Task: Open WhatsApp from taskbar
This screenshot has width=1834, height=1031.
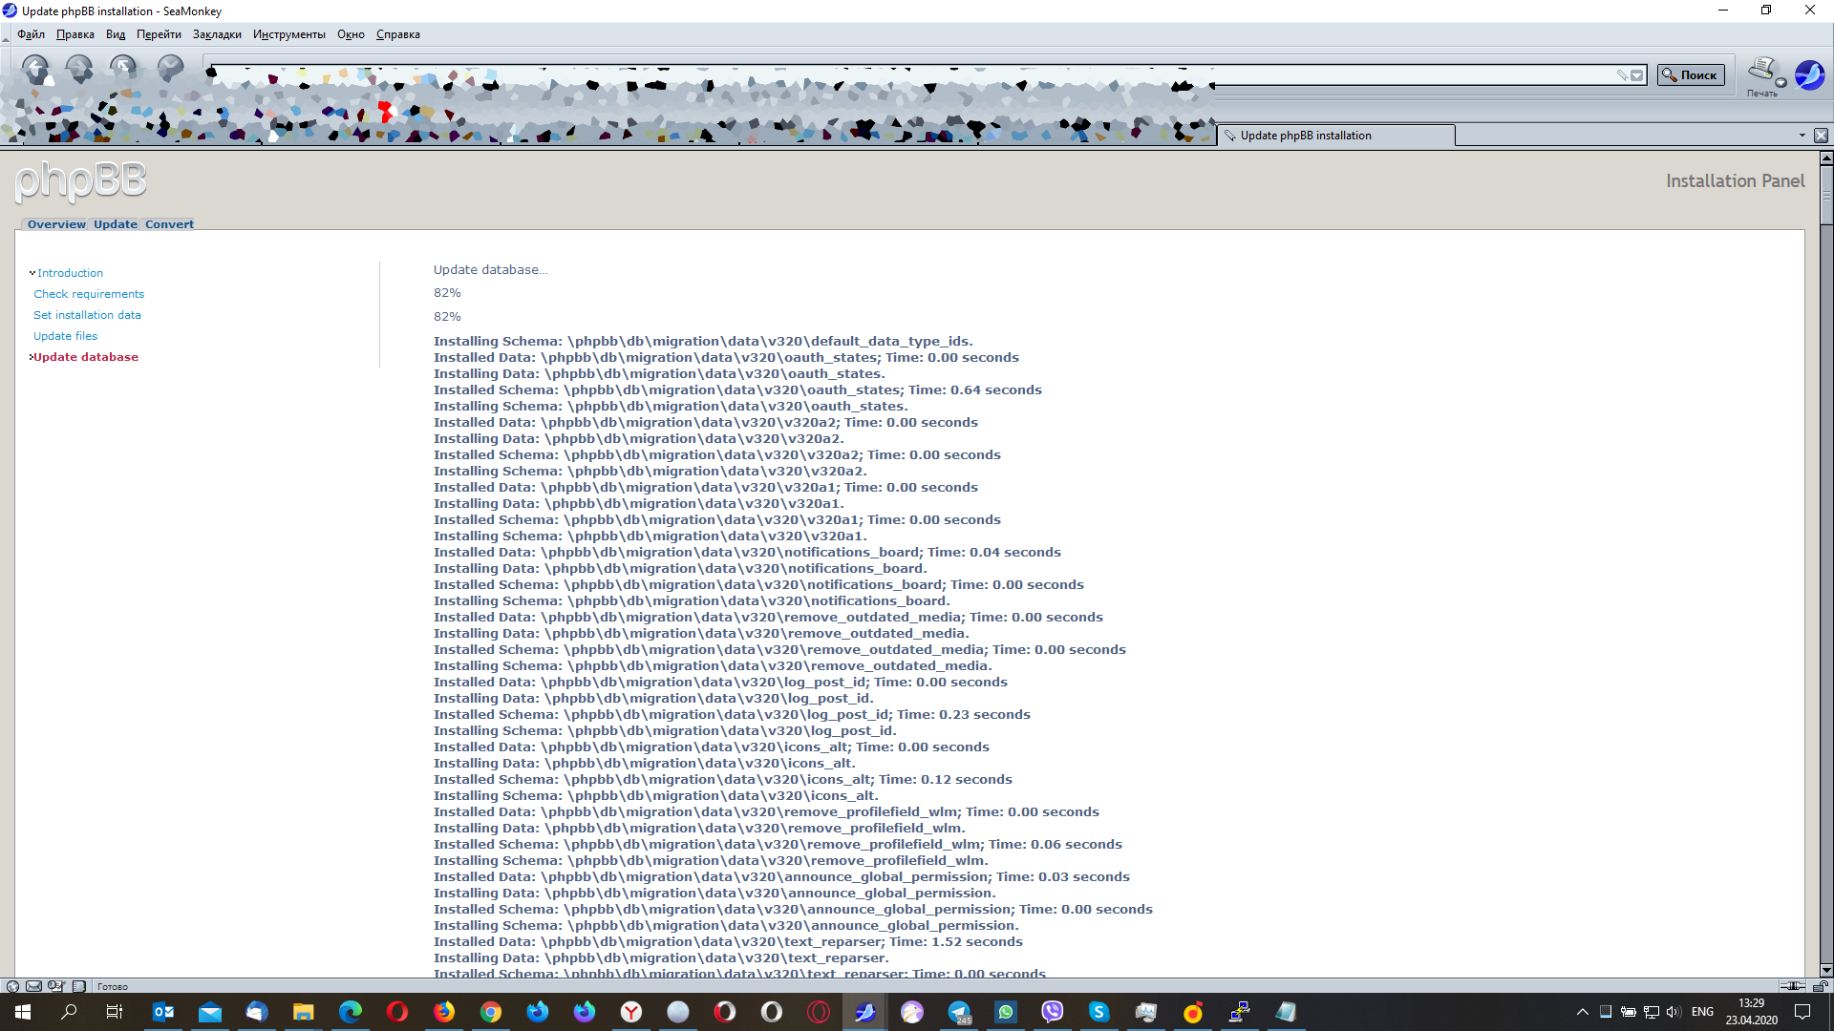Action: coord(1006,1012)
